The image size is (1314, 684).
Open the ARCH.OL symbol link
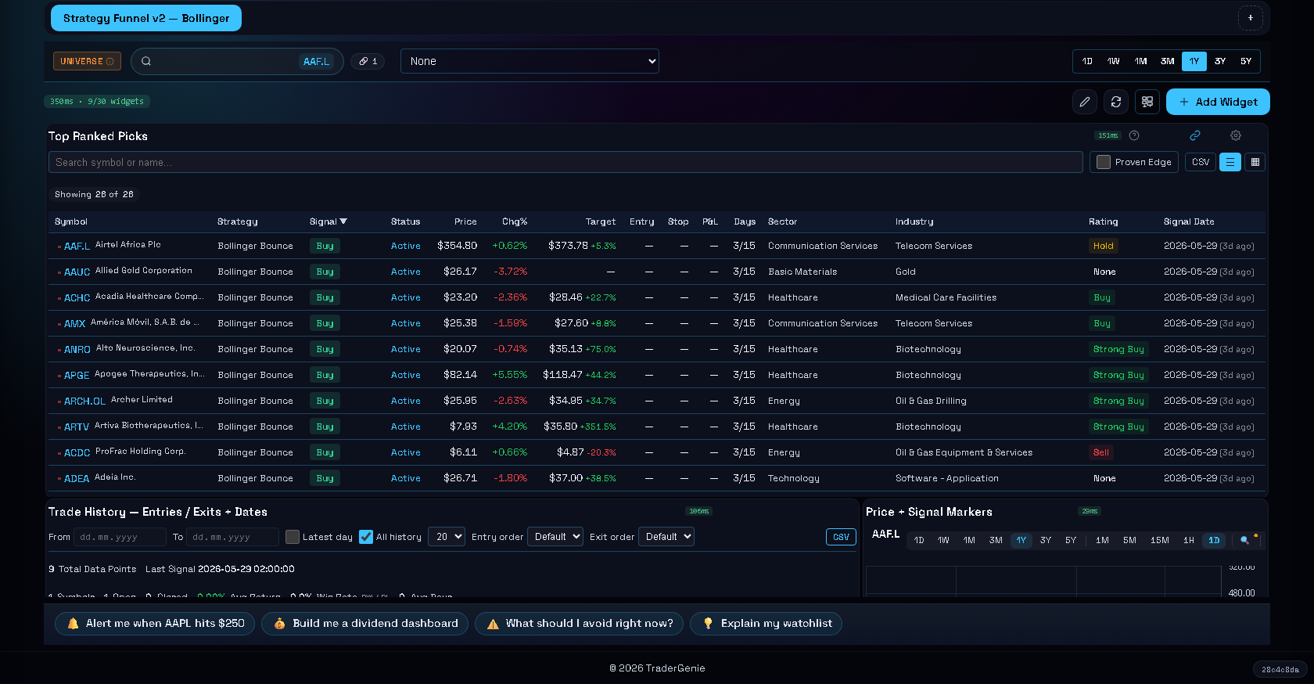click(x=84, y=401)
